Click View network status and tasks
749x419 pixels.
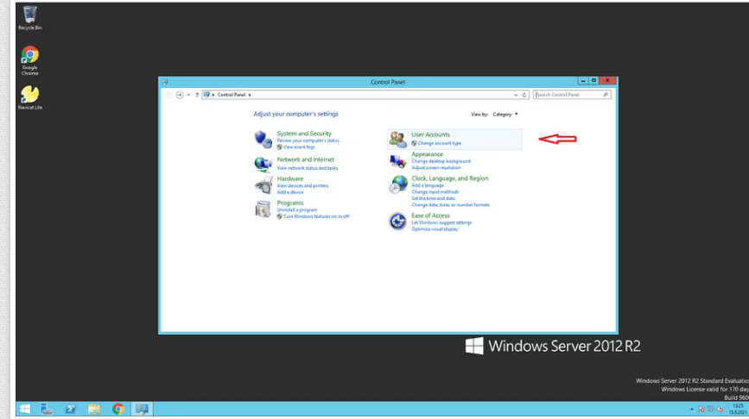click(308, 168)
